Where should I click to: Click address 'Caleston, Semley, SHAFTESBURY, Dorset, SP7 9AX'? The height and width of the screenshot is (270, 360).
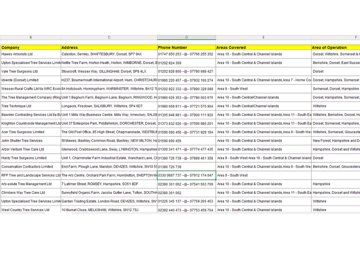tap(109, 54)
